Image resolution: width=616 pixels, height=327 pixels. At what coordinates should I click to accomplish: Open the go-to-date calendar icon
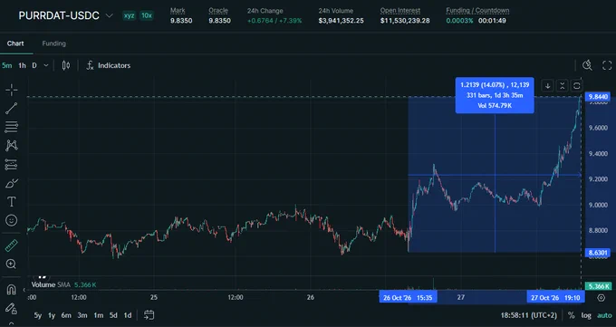coord(149,315)
